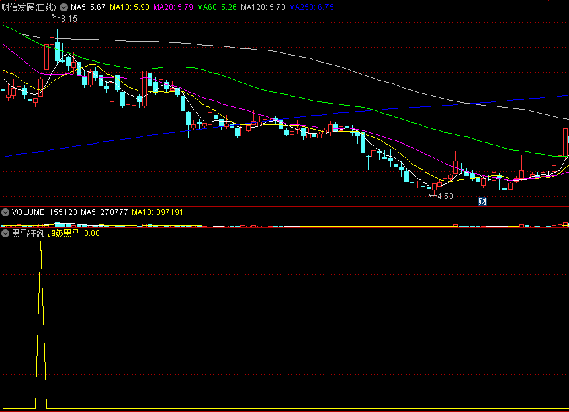The image size is (569, 412).
Task: Click the MA20: 5.79 label
Action: pyautogui.click(x=173, y=7)
